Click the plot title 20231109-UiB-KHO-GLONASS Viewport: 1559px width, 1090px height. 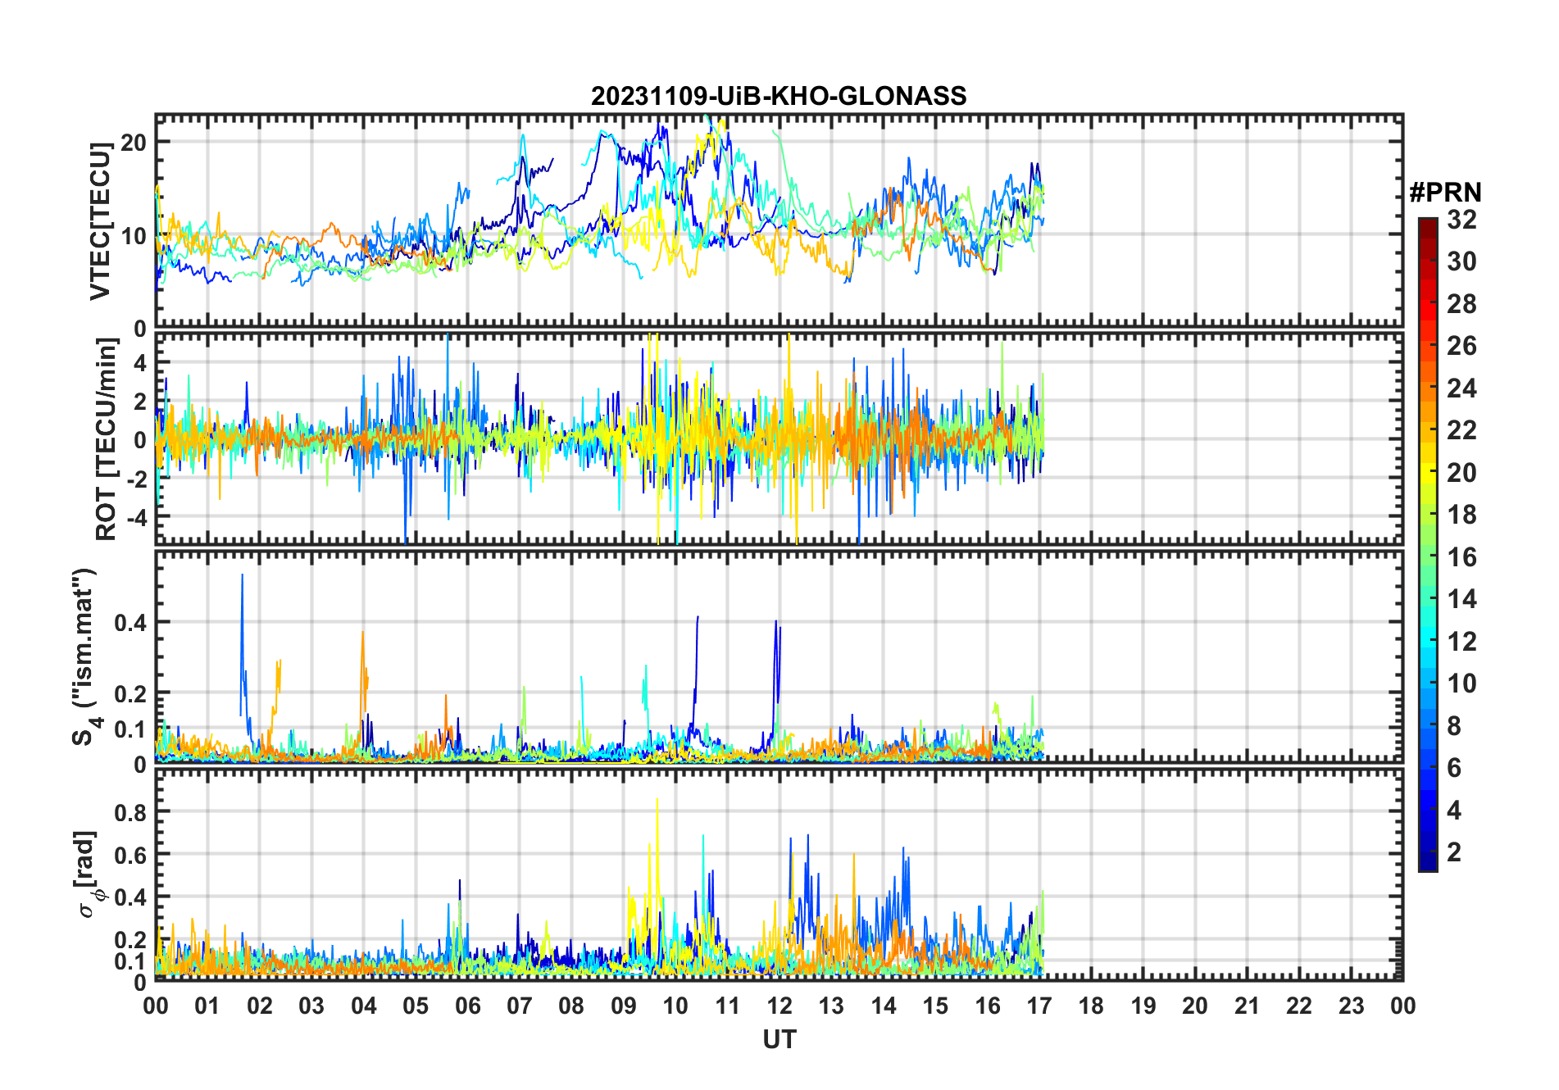779,96
